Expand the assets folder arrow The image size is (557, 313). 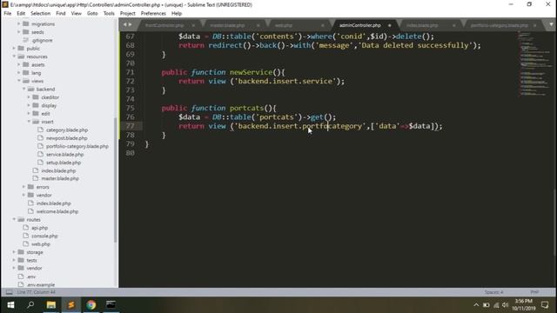pos(19,64)
